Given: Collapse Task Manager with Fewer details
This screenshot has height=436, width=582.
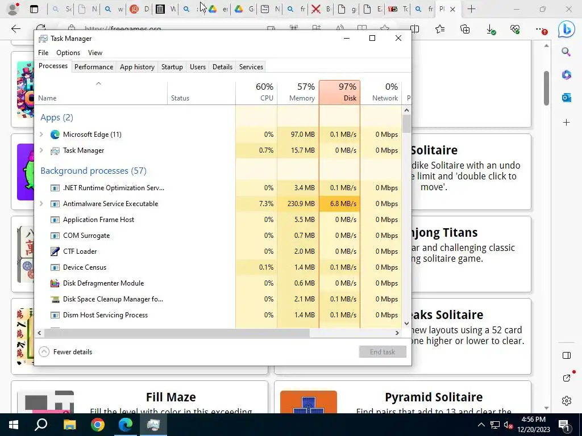Looking at the screenshot, I should [65, 352].
